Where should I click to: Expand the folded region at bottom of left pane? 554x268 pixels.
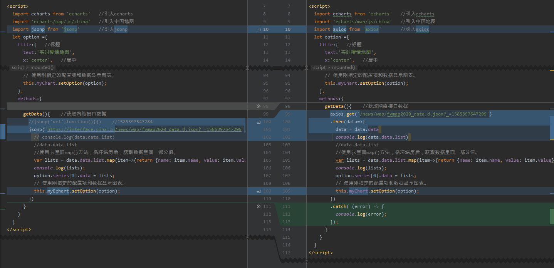point(247,238)
